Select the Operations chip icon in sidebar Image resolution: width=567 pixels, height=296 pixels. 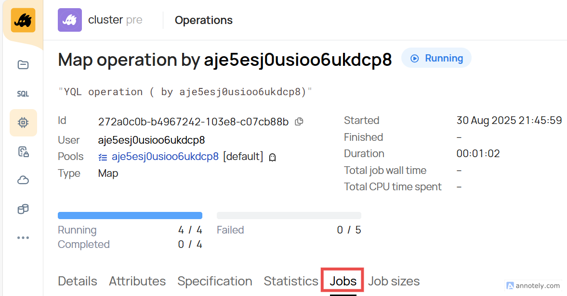[x=23, y=123]
